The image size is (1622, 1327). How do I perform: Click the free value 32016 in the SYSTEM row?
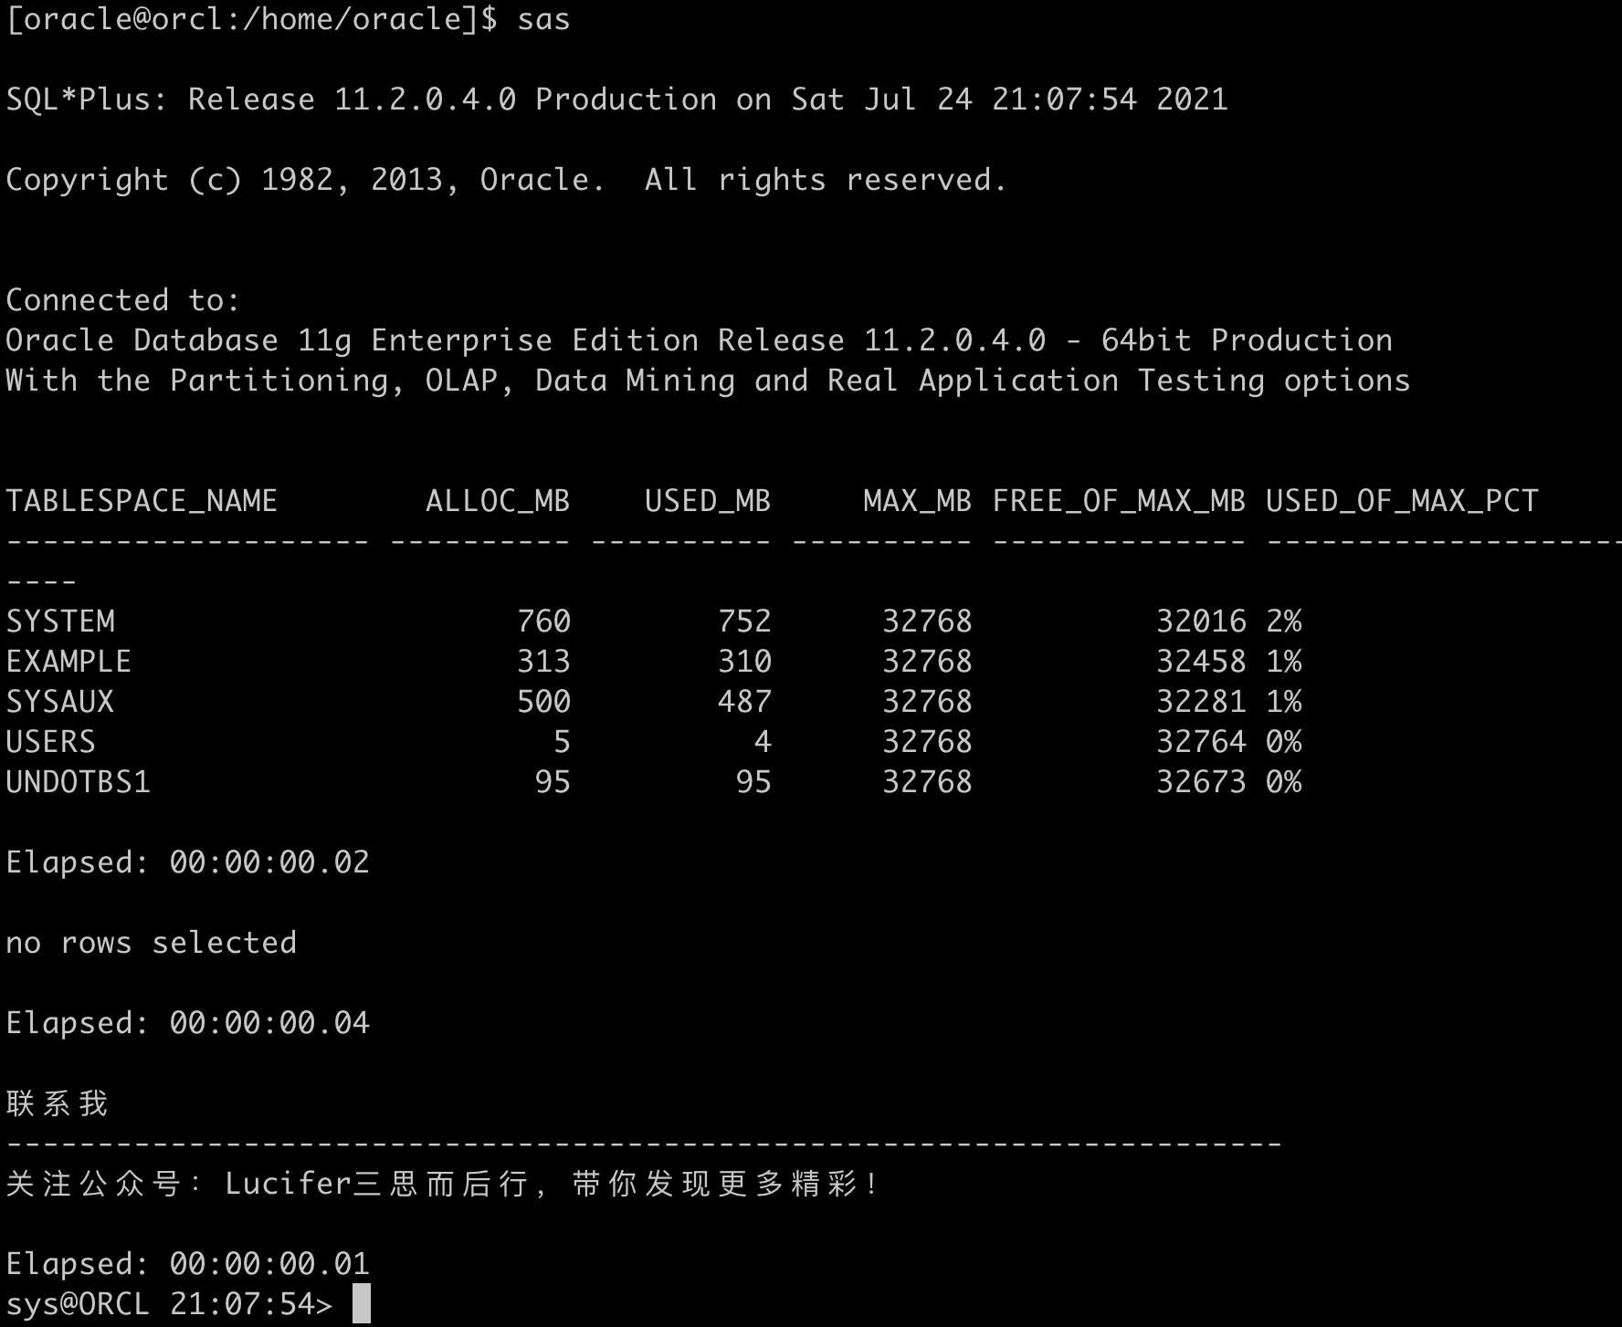[x=1201, y=622]
